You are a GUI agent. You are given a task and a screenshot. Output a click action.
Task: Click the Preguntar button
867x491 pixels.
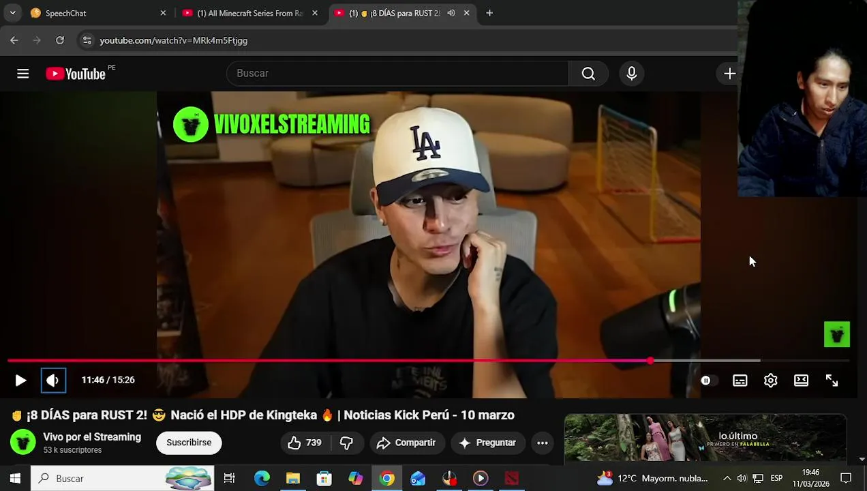click(487, 443)
